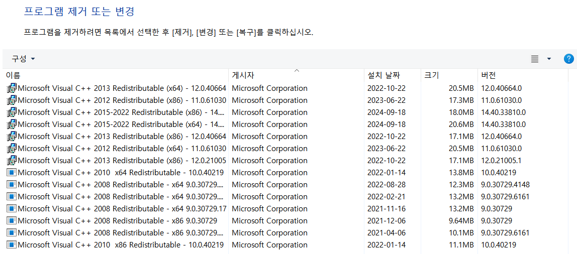Expand the view options dropdown arrow
This screenshot has height=254, width=577.
(x=549, y=59)
